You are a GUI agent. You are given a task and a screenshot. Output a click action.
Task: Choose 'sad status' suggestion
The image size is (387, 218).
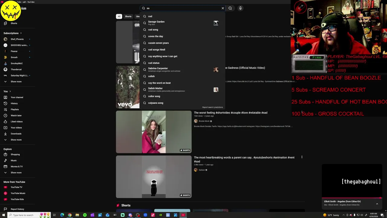(183, 63)
